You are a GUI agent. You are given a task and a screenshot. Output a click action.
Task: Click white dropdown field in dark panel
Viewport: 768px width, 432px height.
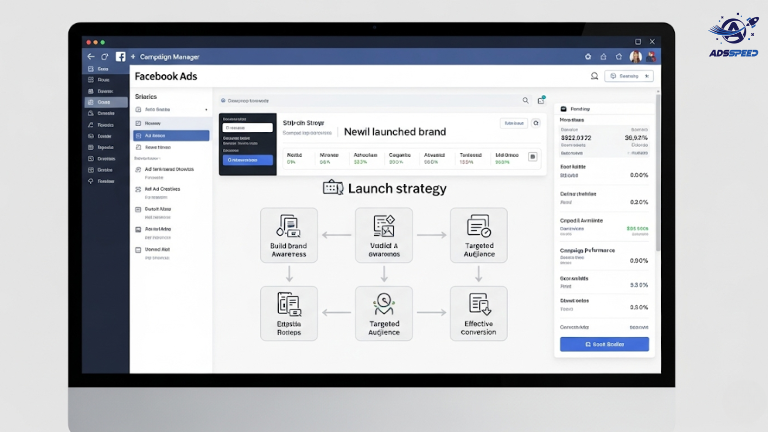[247, 128]
